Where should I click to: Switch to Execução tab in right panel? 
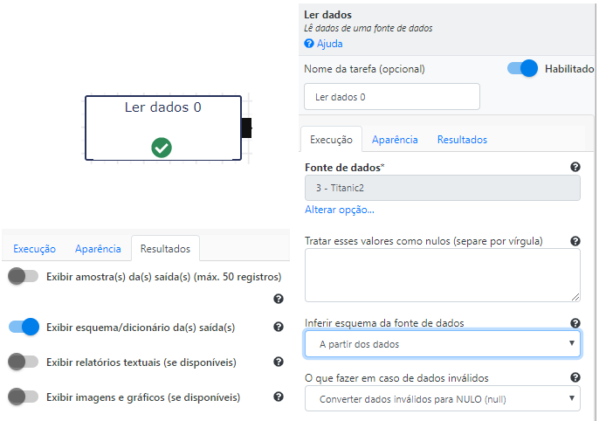331,140
